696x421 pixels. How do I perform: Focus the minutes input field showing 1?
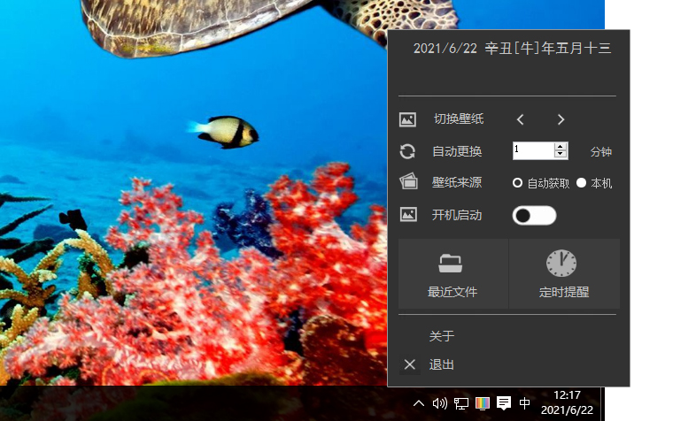[534, 150]
